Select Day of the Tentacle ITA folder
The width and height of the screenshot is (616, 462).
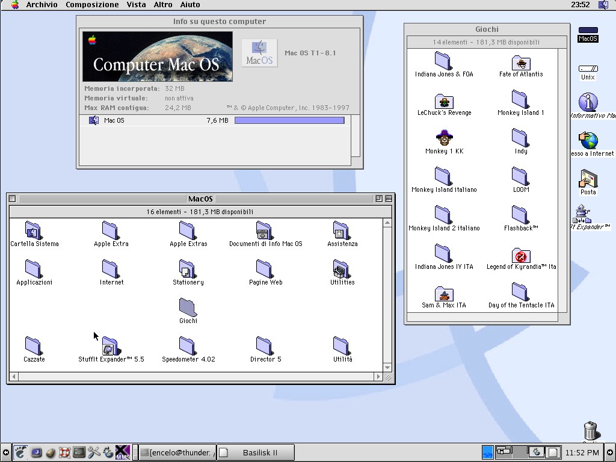pos(521,296)
